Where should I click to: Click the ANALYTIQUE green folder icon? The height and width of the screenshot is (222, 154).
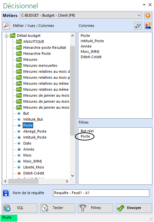(19, 42)
